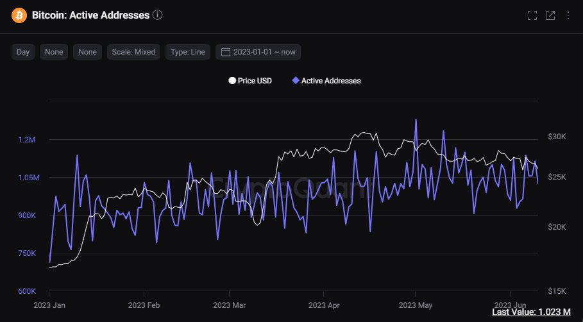Screen dimensions: 583x322
Task: Toggle the Price USD legend series
Action: click(250, 81)
